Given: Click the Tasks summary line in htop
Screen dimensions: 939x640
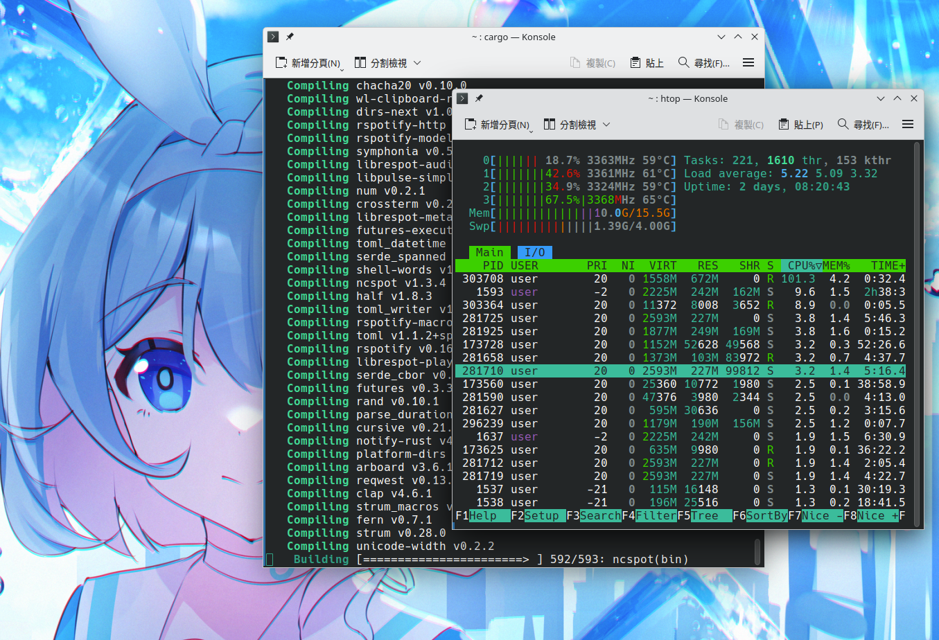Looking at the screenshot, I should 787,160.
